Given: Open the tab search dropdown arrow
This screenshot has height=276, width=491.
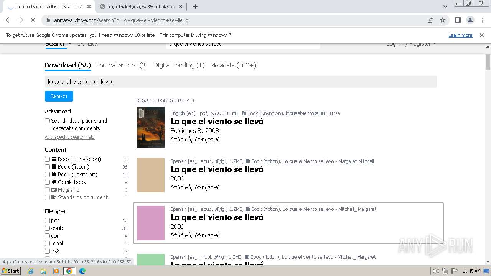Looking at the screenshot, I should 445,7.
